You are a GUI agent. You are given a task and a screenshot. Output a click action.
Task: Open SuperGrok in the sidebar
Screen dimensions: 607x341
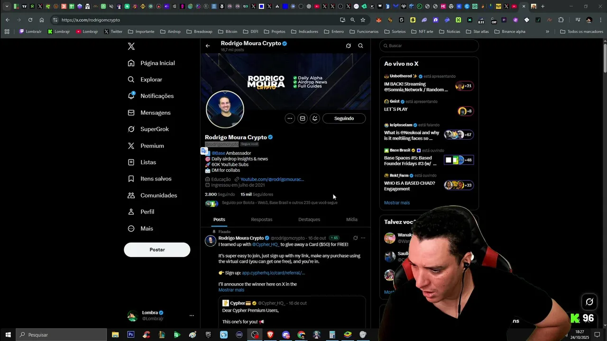[148, 129]
